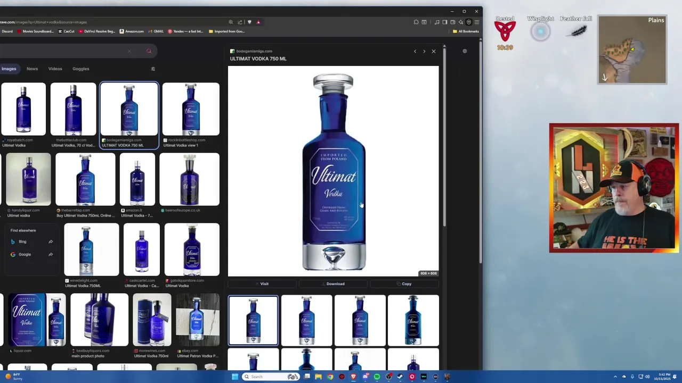Switch to Goggles search tab
682x383 pixels.
(81, 69)
